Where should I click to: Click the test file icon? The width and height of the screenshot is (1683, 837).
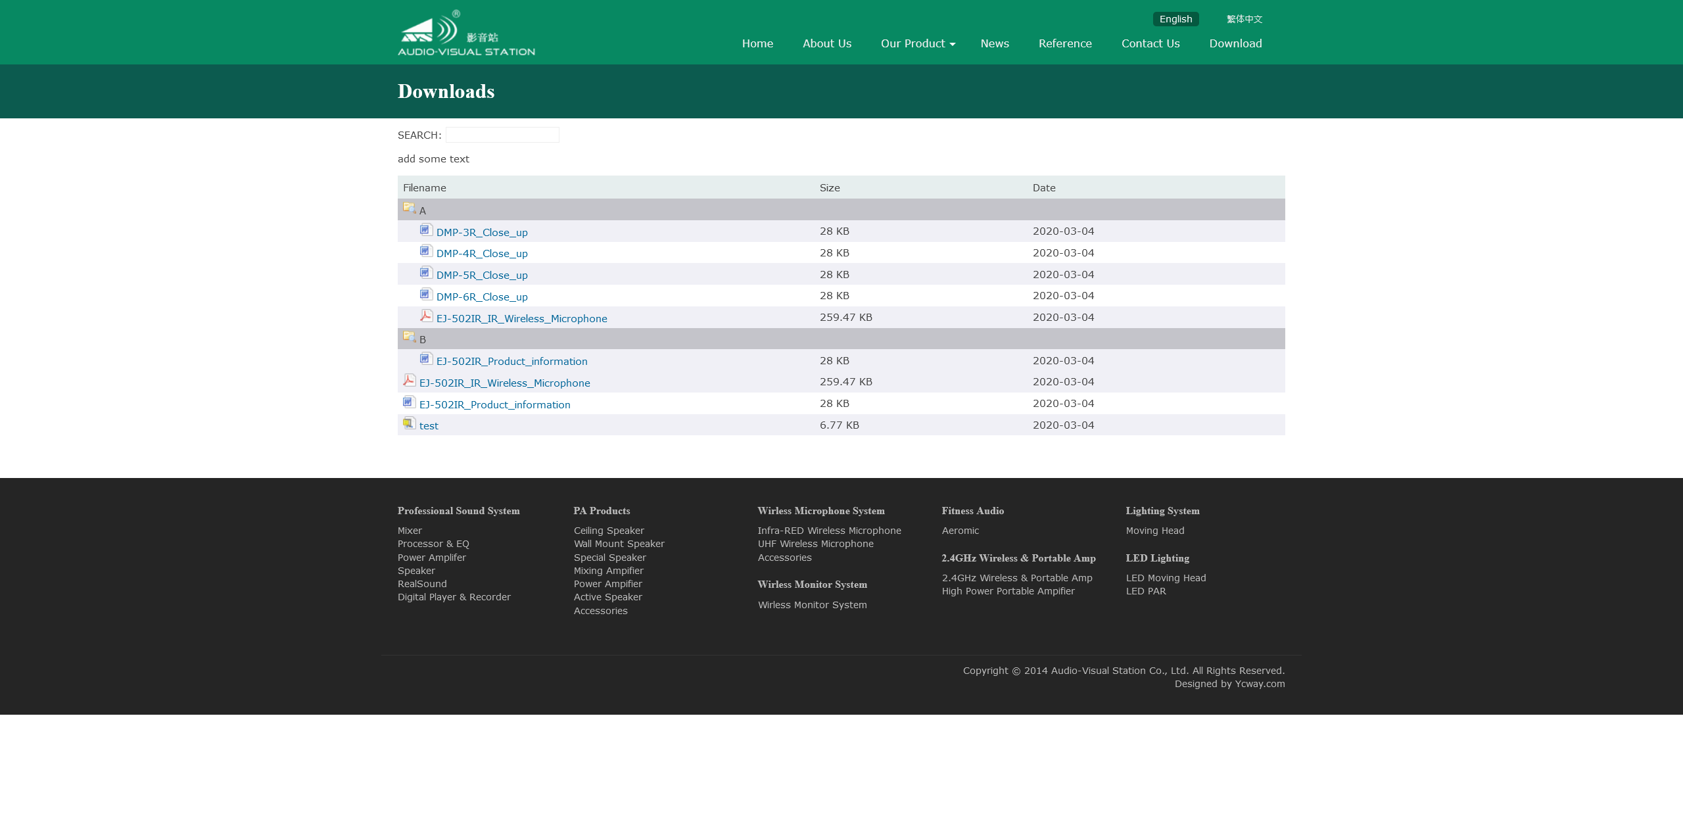[x=409, y=423]
